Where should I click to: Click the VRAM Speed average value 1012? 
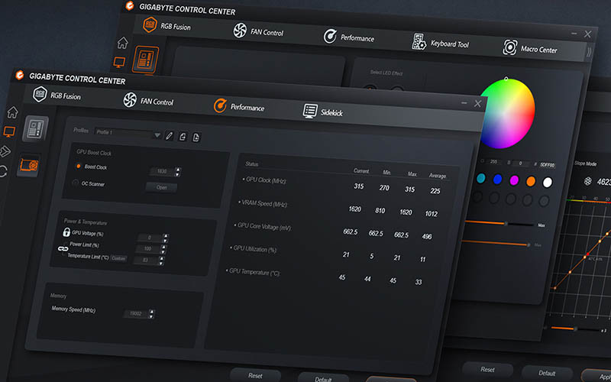tap(432, 214)
